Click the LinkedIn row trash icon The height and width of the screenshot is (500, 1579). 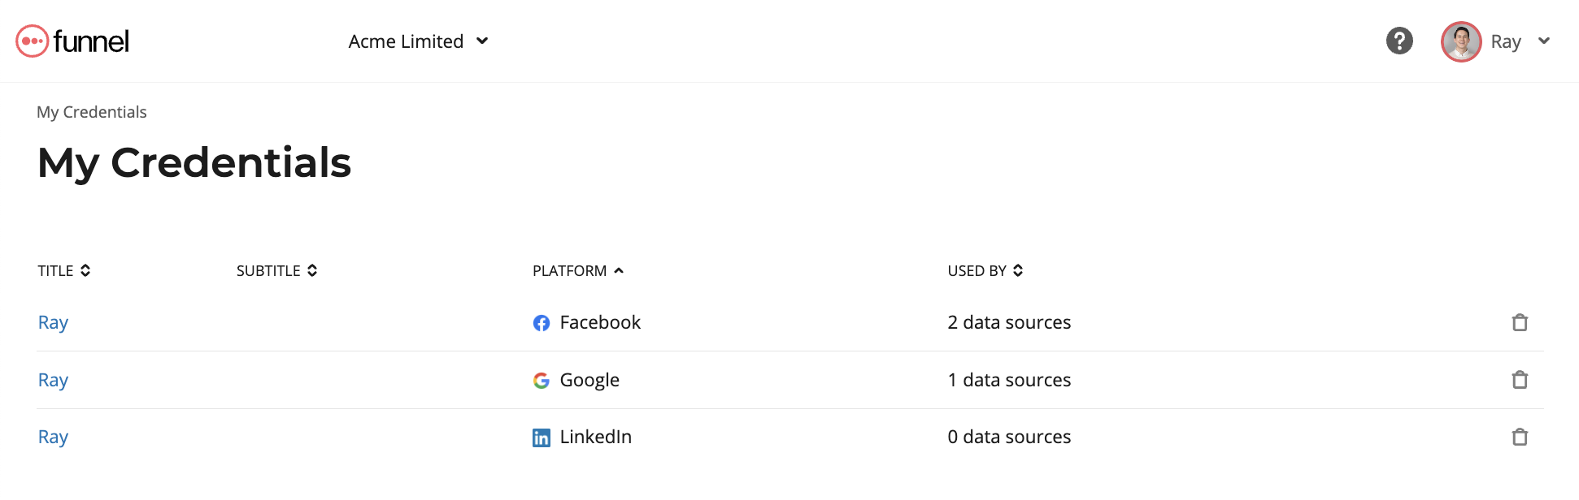tap(1520, 437)
